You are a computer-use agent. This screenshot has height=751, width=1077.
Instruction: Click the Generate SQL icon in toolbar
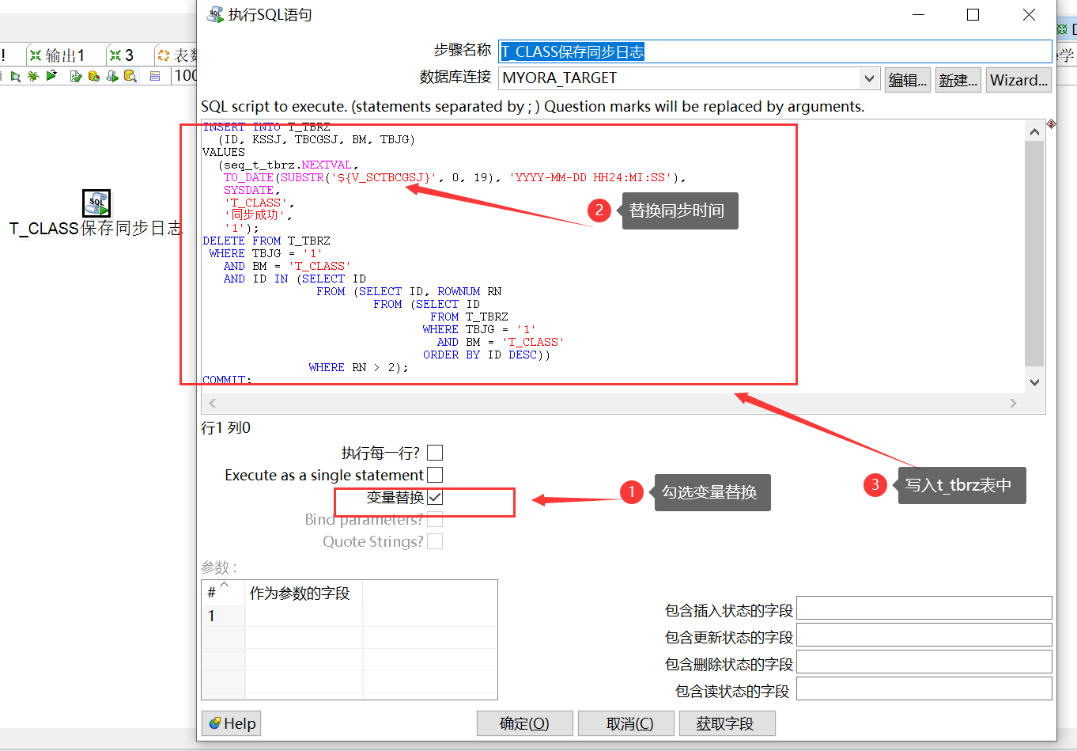coord(112,76)
